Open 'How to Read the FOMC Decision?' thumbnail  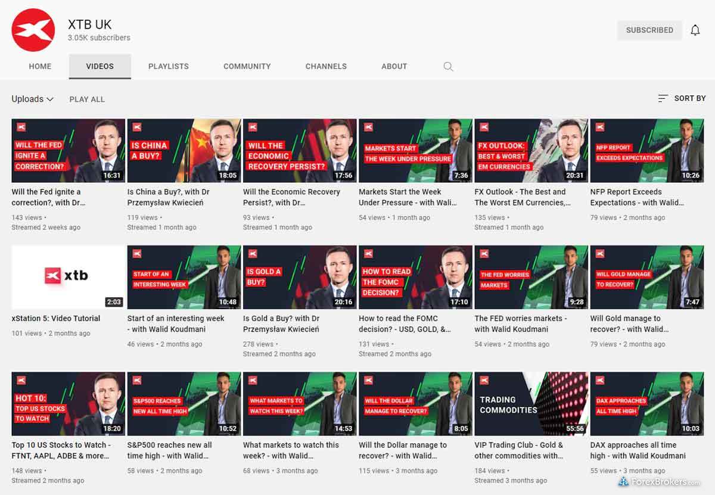[x=415, y=277]
